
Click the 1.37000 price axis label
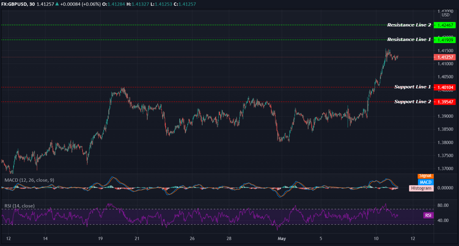445,169
